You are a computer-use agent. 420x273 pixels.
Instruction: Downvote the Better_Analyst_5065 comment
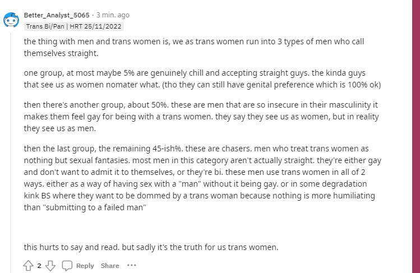coord(50,266)
